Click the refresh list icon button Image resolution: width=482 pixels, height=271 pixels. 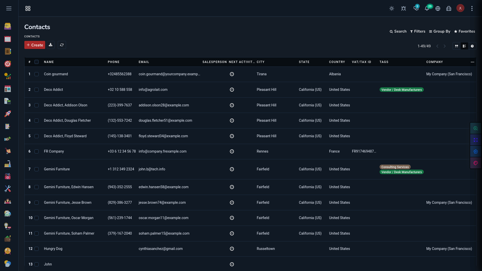pyautogui.click(x=62, y=45)
